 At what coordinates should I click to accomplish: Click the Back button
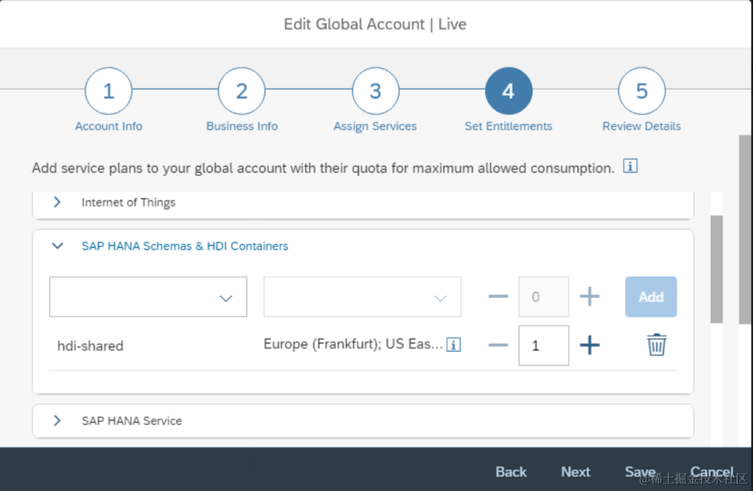click(511, 472)
